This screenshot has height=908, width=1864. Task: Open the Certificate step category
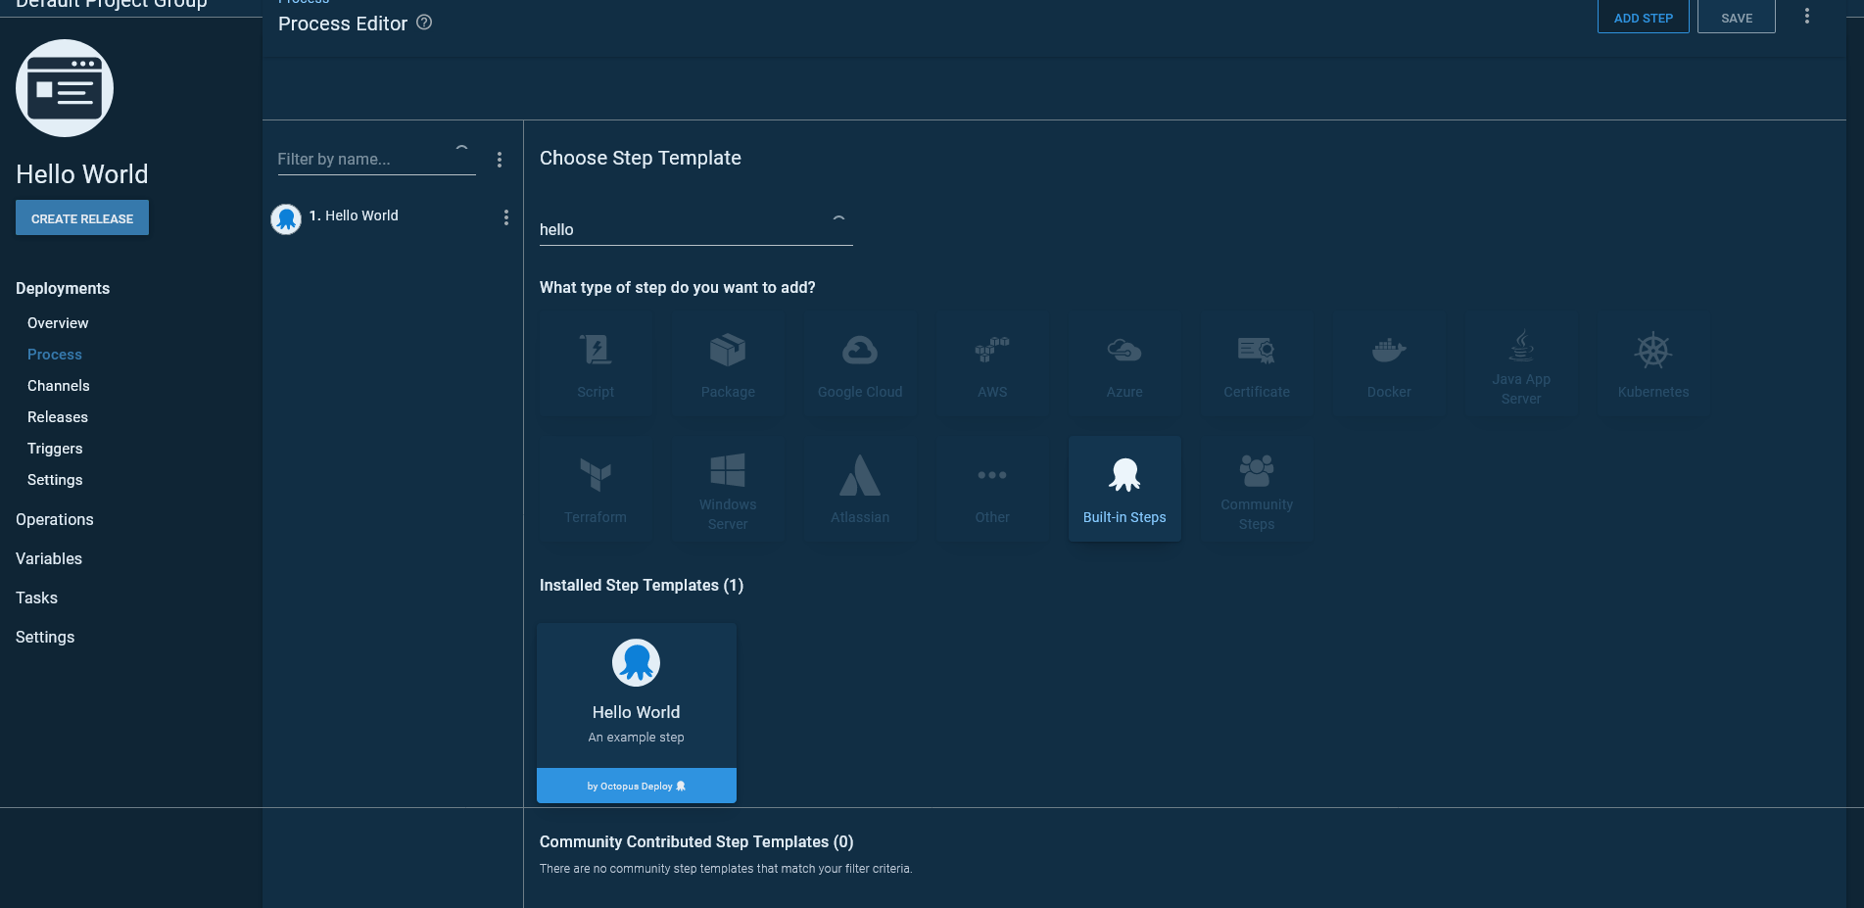(1257, 364)
